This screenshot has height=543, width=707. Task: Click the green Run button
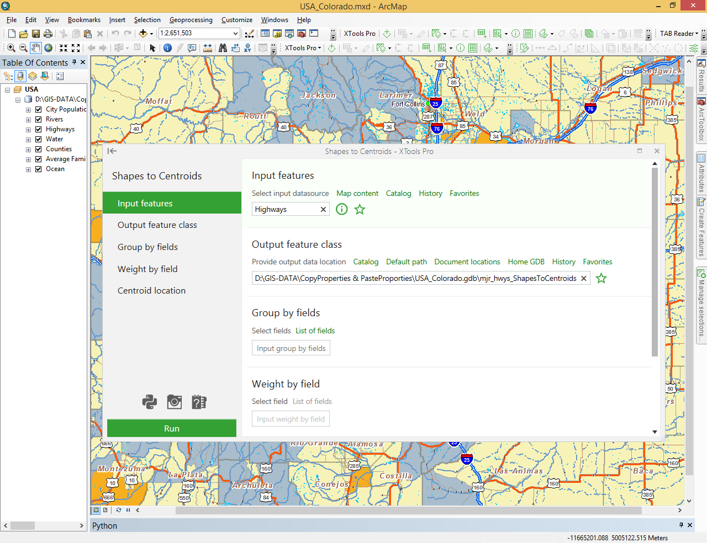[x=172, y=428]
